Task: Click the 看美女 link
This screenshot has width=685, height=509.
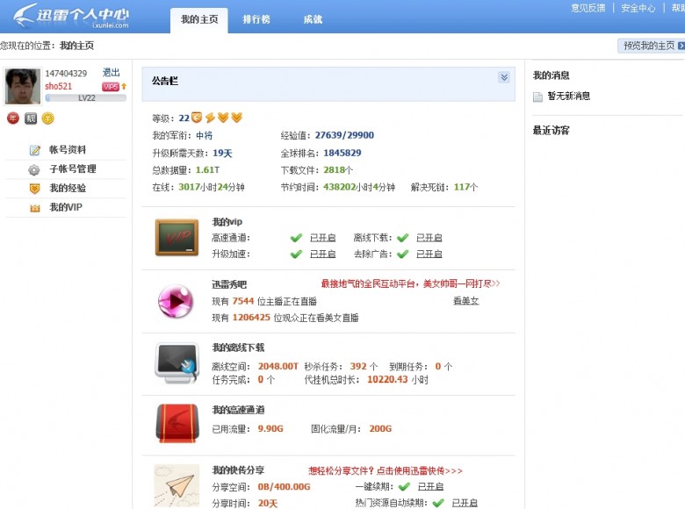Action: pos(465,301)
